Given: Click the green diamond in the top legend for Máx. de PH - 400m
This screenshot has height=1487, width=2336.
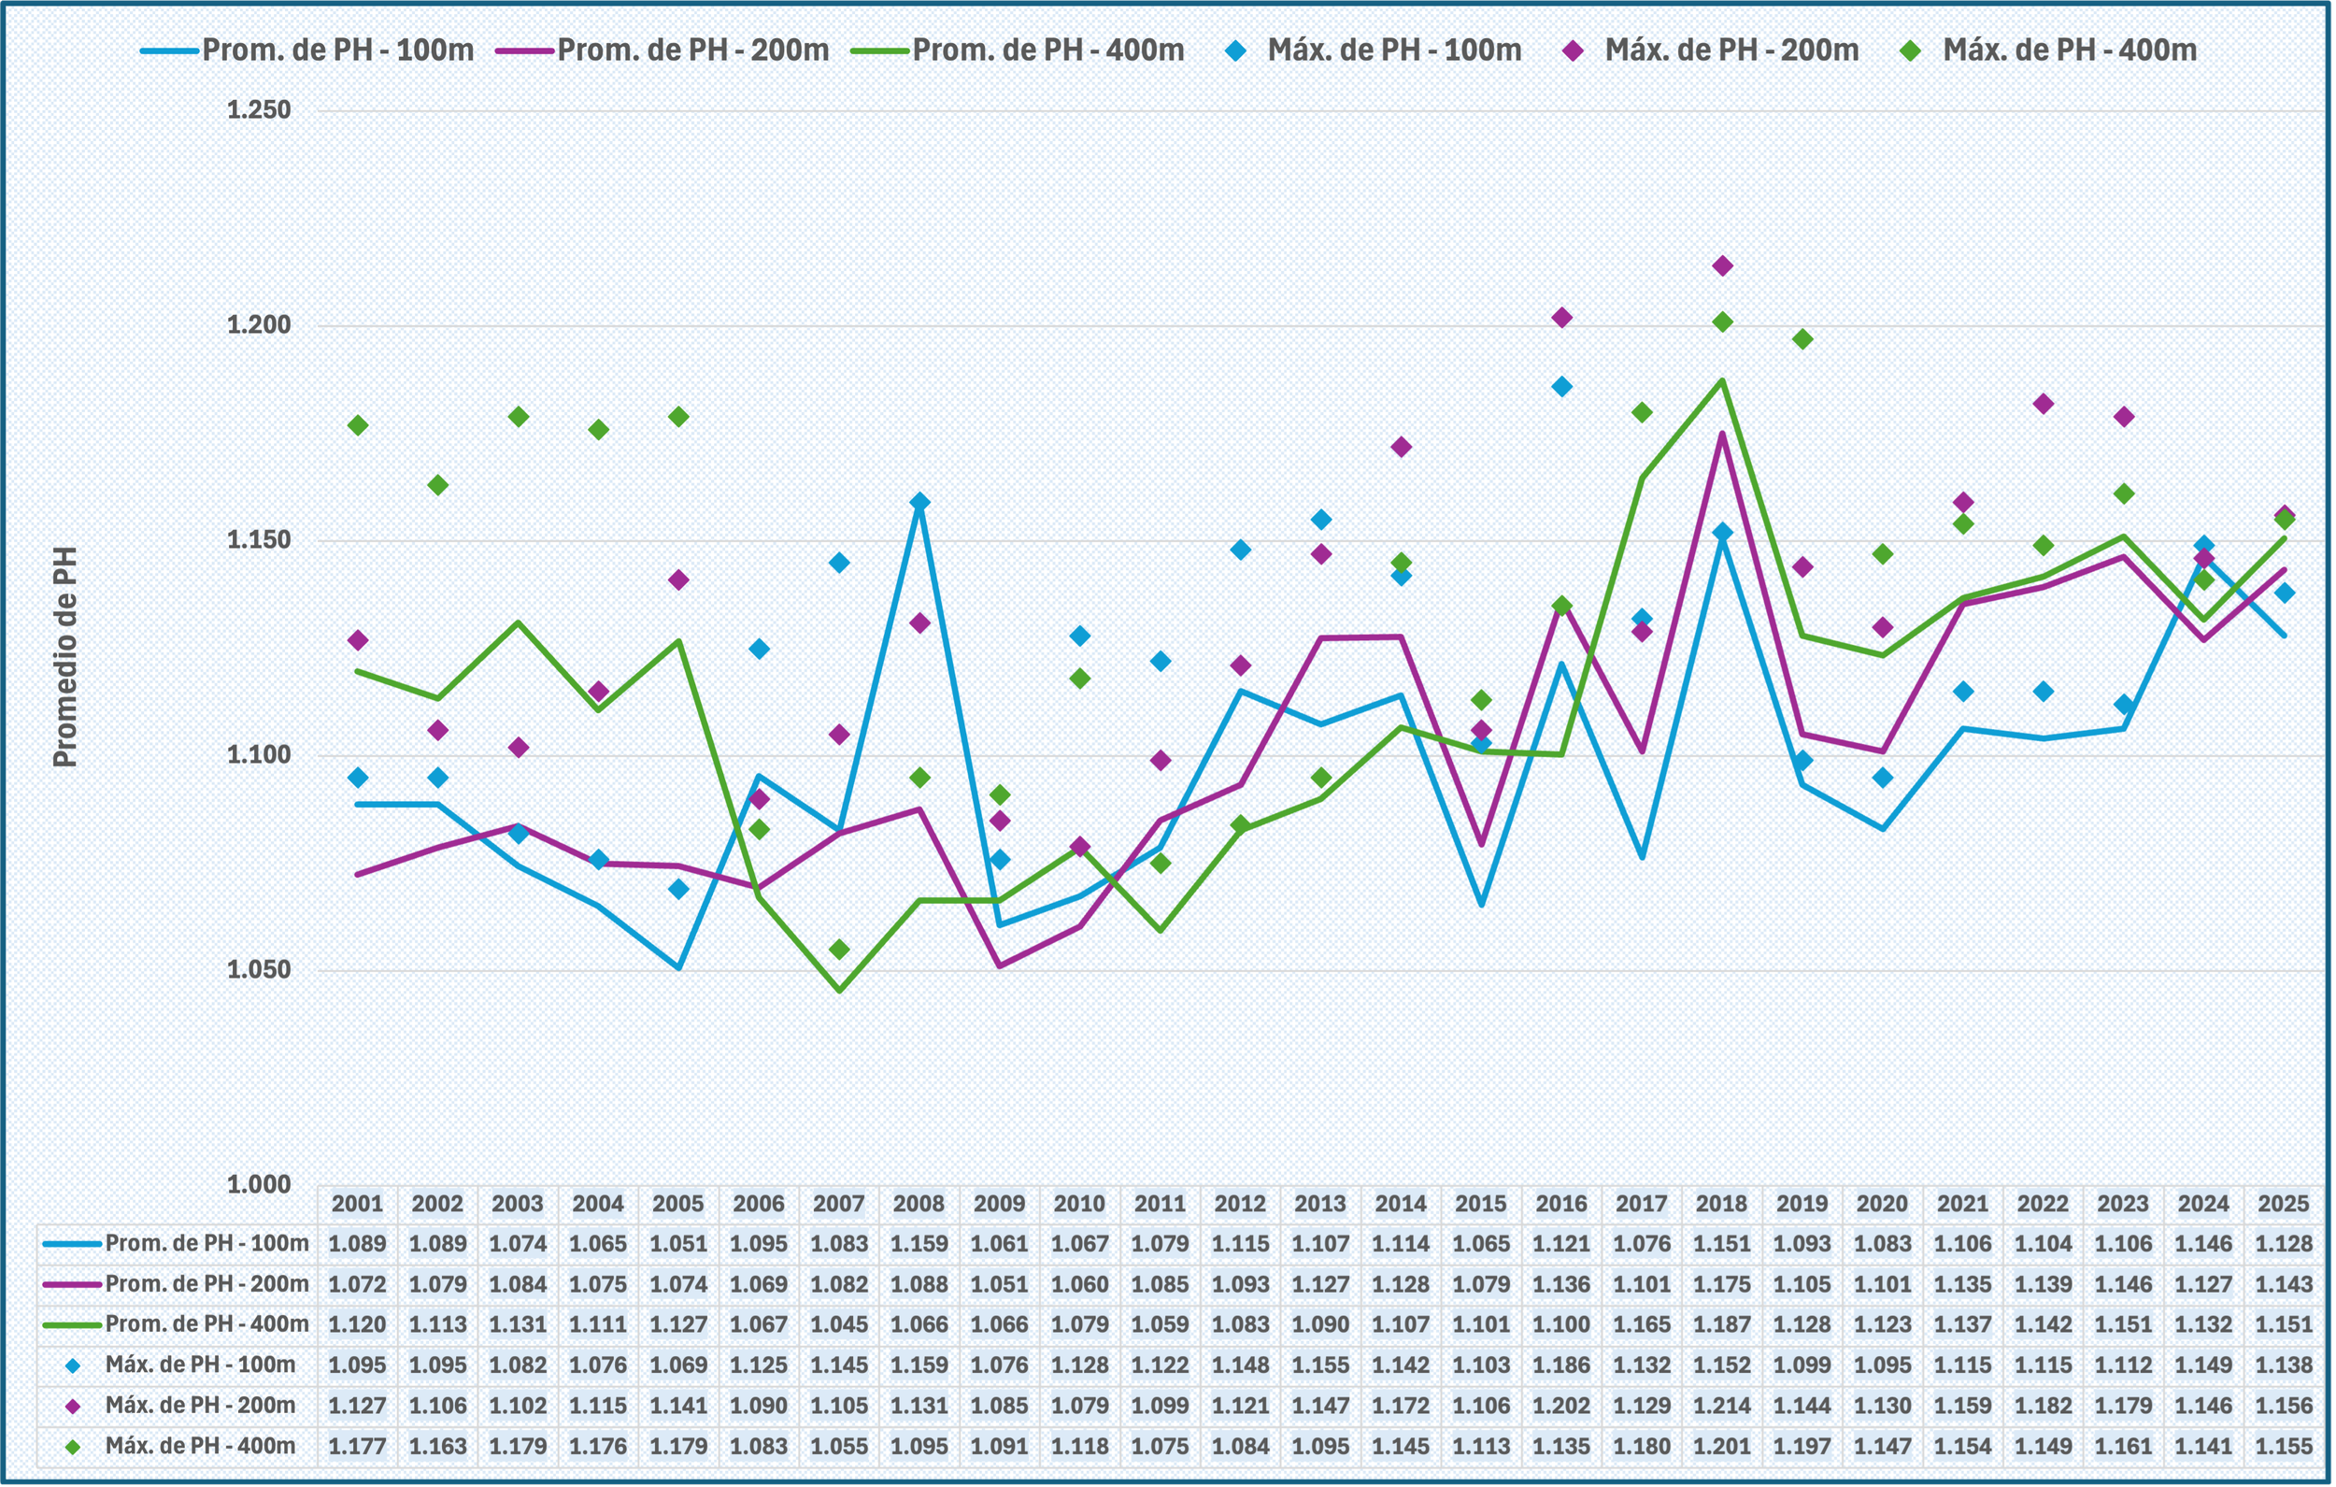Looking at the screenshot, I should (x=1910, y=50).
